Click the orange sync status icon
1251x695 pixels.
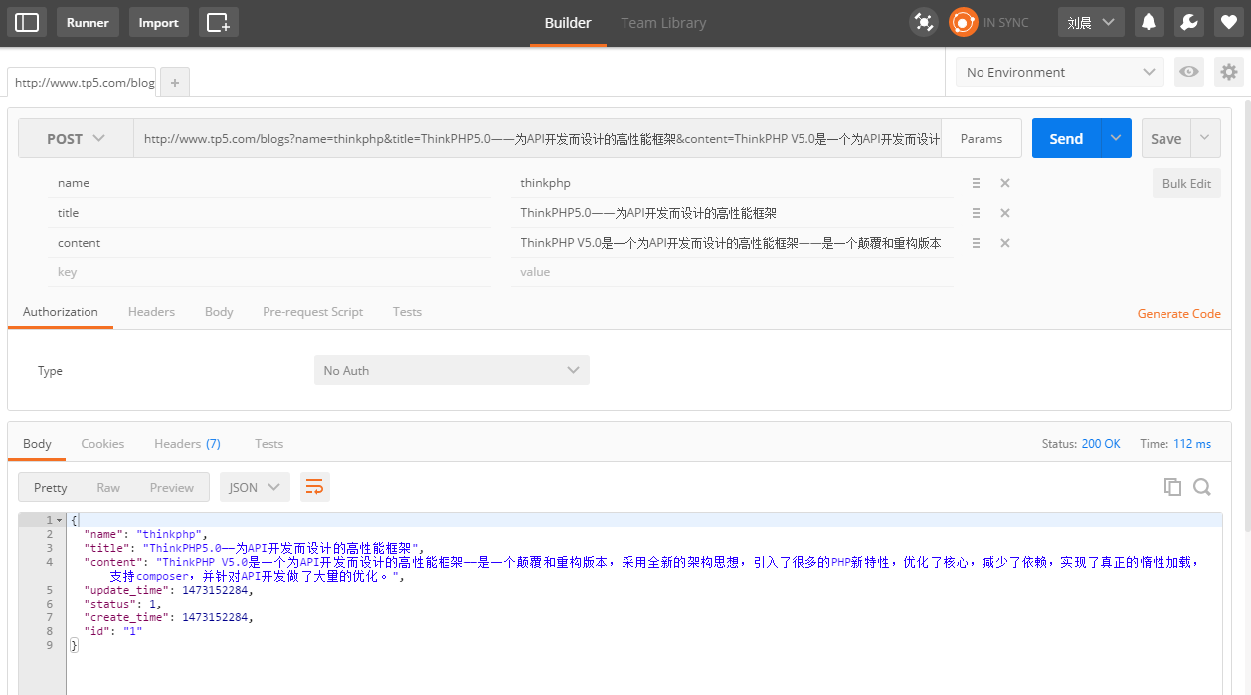point(963,22)
